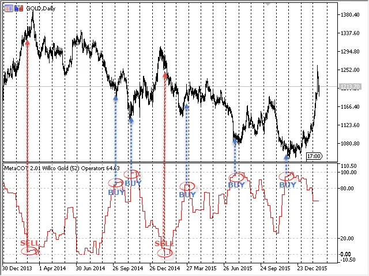Click the blue and red icon before GOLD,Daily
Viewport: 369px width, 276px height.
[x=7, y=9]
